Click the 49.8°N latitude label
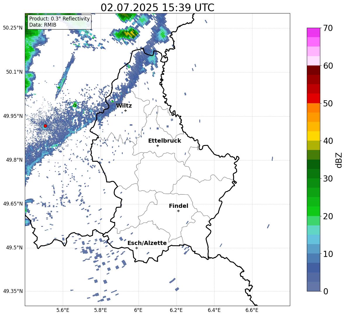This screenshot has height=316, width=346. [14, 160]
